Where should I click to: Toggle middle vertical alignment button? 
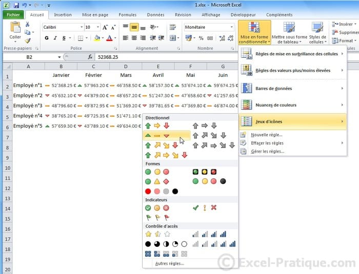pyautogui.click(x=134, y=27)
